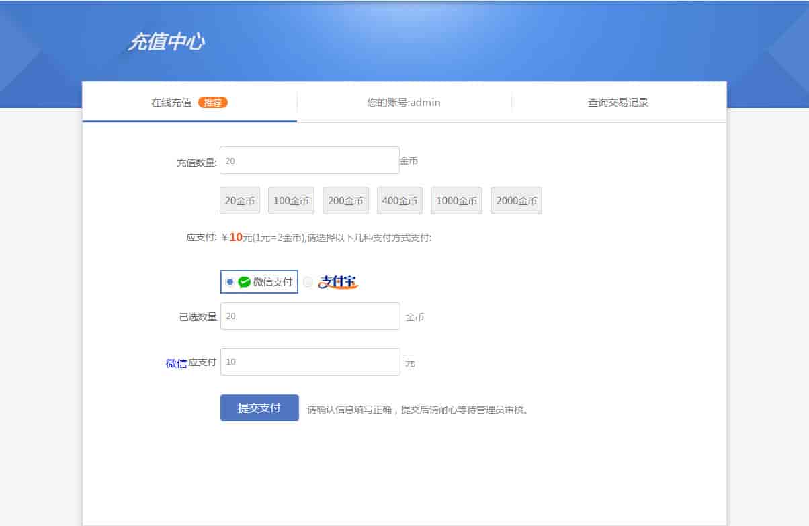This screenshot has height=526, width=809.
Task: Pick the 400金币 recharge option
Action: tap(400, 201)
